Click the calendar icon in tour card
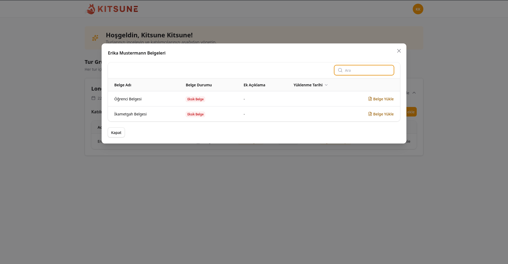 click(x=93, y=98)
